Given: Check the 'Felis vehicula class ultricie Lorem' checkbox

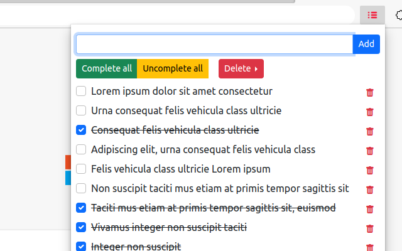Looking at the screenshot, I should tap(81, 169).
